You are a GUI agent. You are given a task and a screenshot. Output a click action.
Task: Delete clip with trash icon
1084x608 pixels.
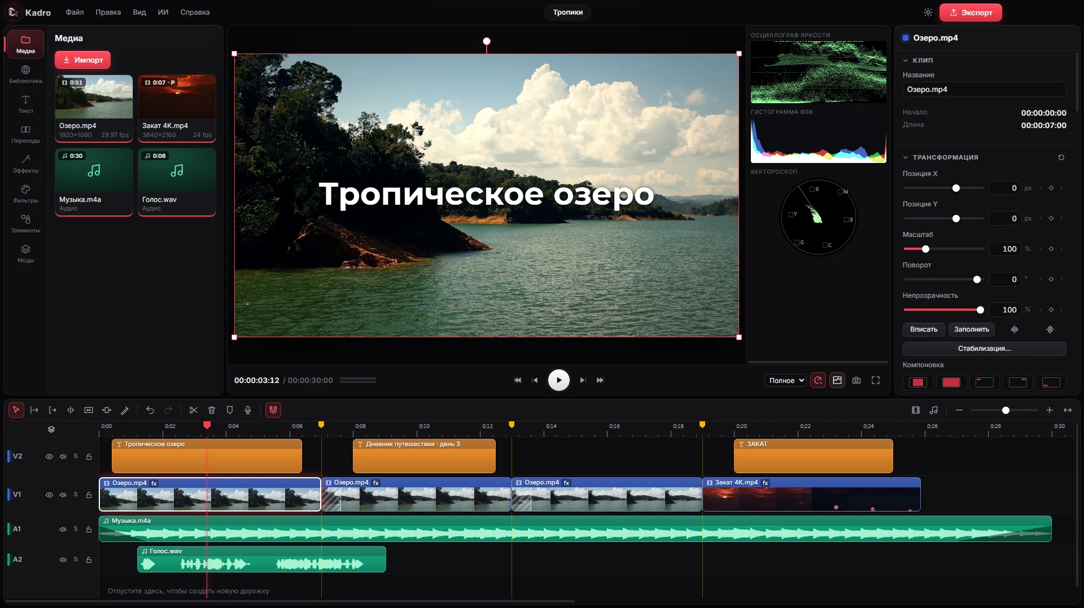(212, 410)
